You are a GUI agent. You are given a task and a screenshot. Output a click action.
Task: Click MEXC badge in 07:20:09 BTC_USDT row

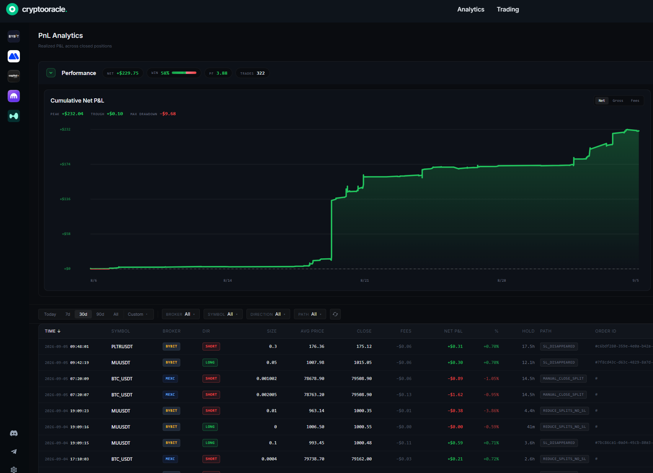pos(170,378)
